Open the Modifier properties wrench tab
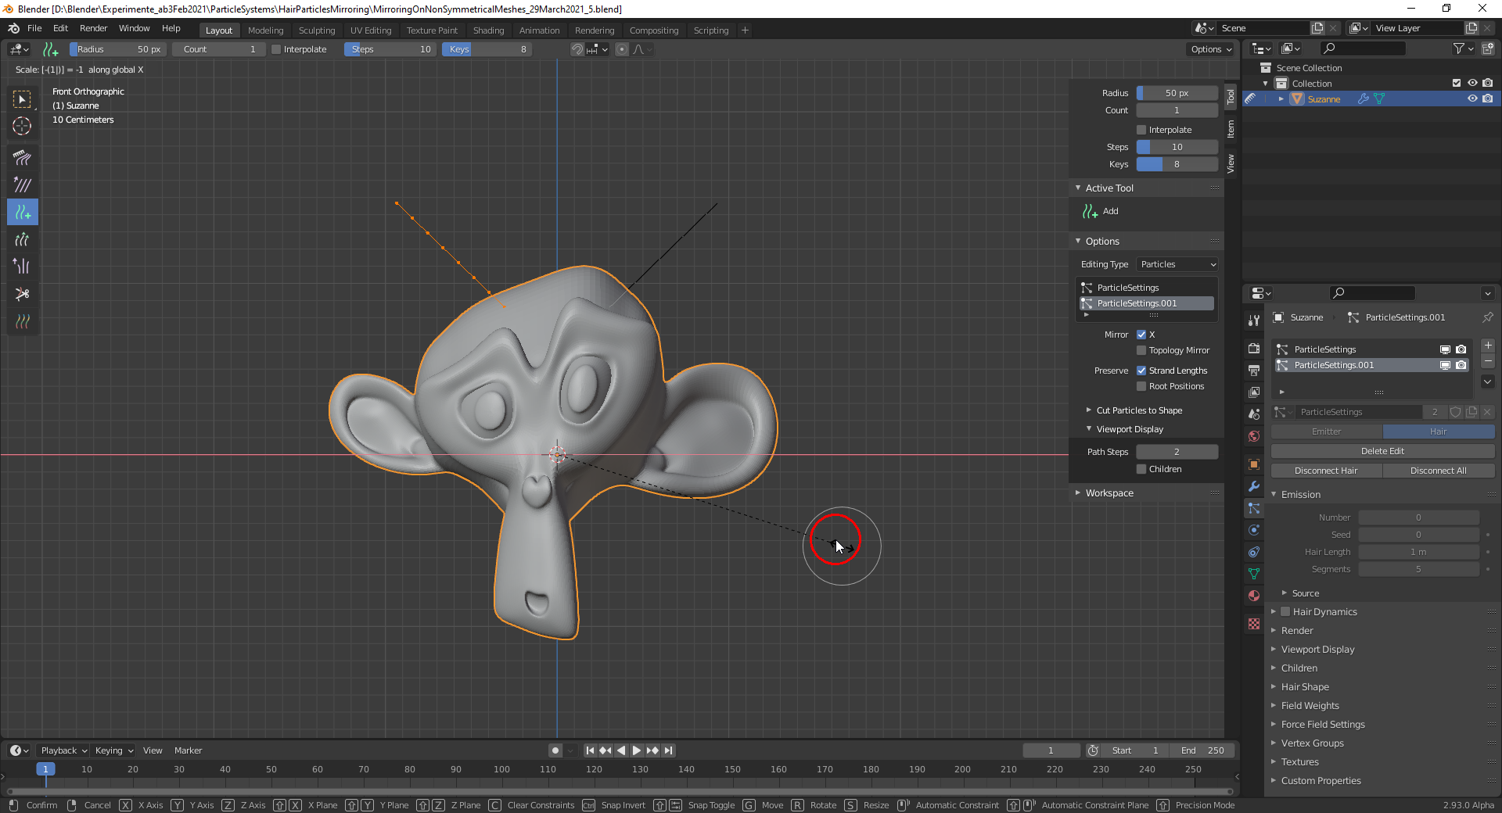Image resolution: width=1502 pixels, height=813 pixels. coord(1254,486)
